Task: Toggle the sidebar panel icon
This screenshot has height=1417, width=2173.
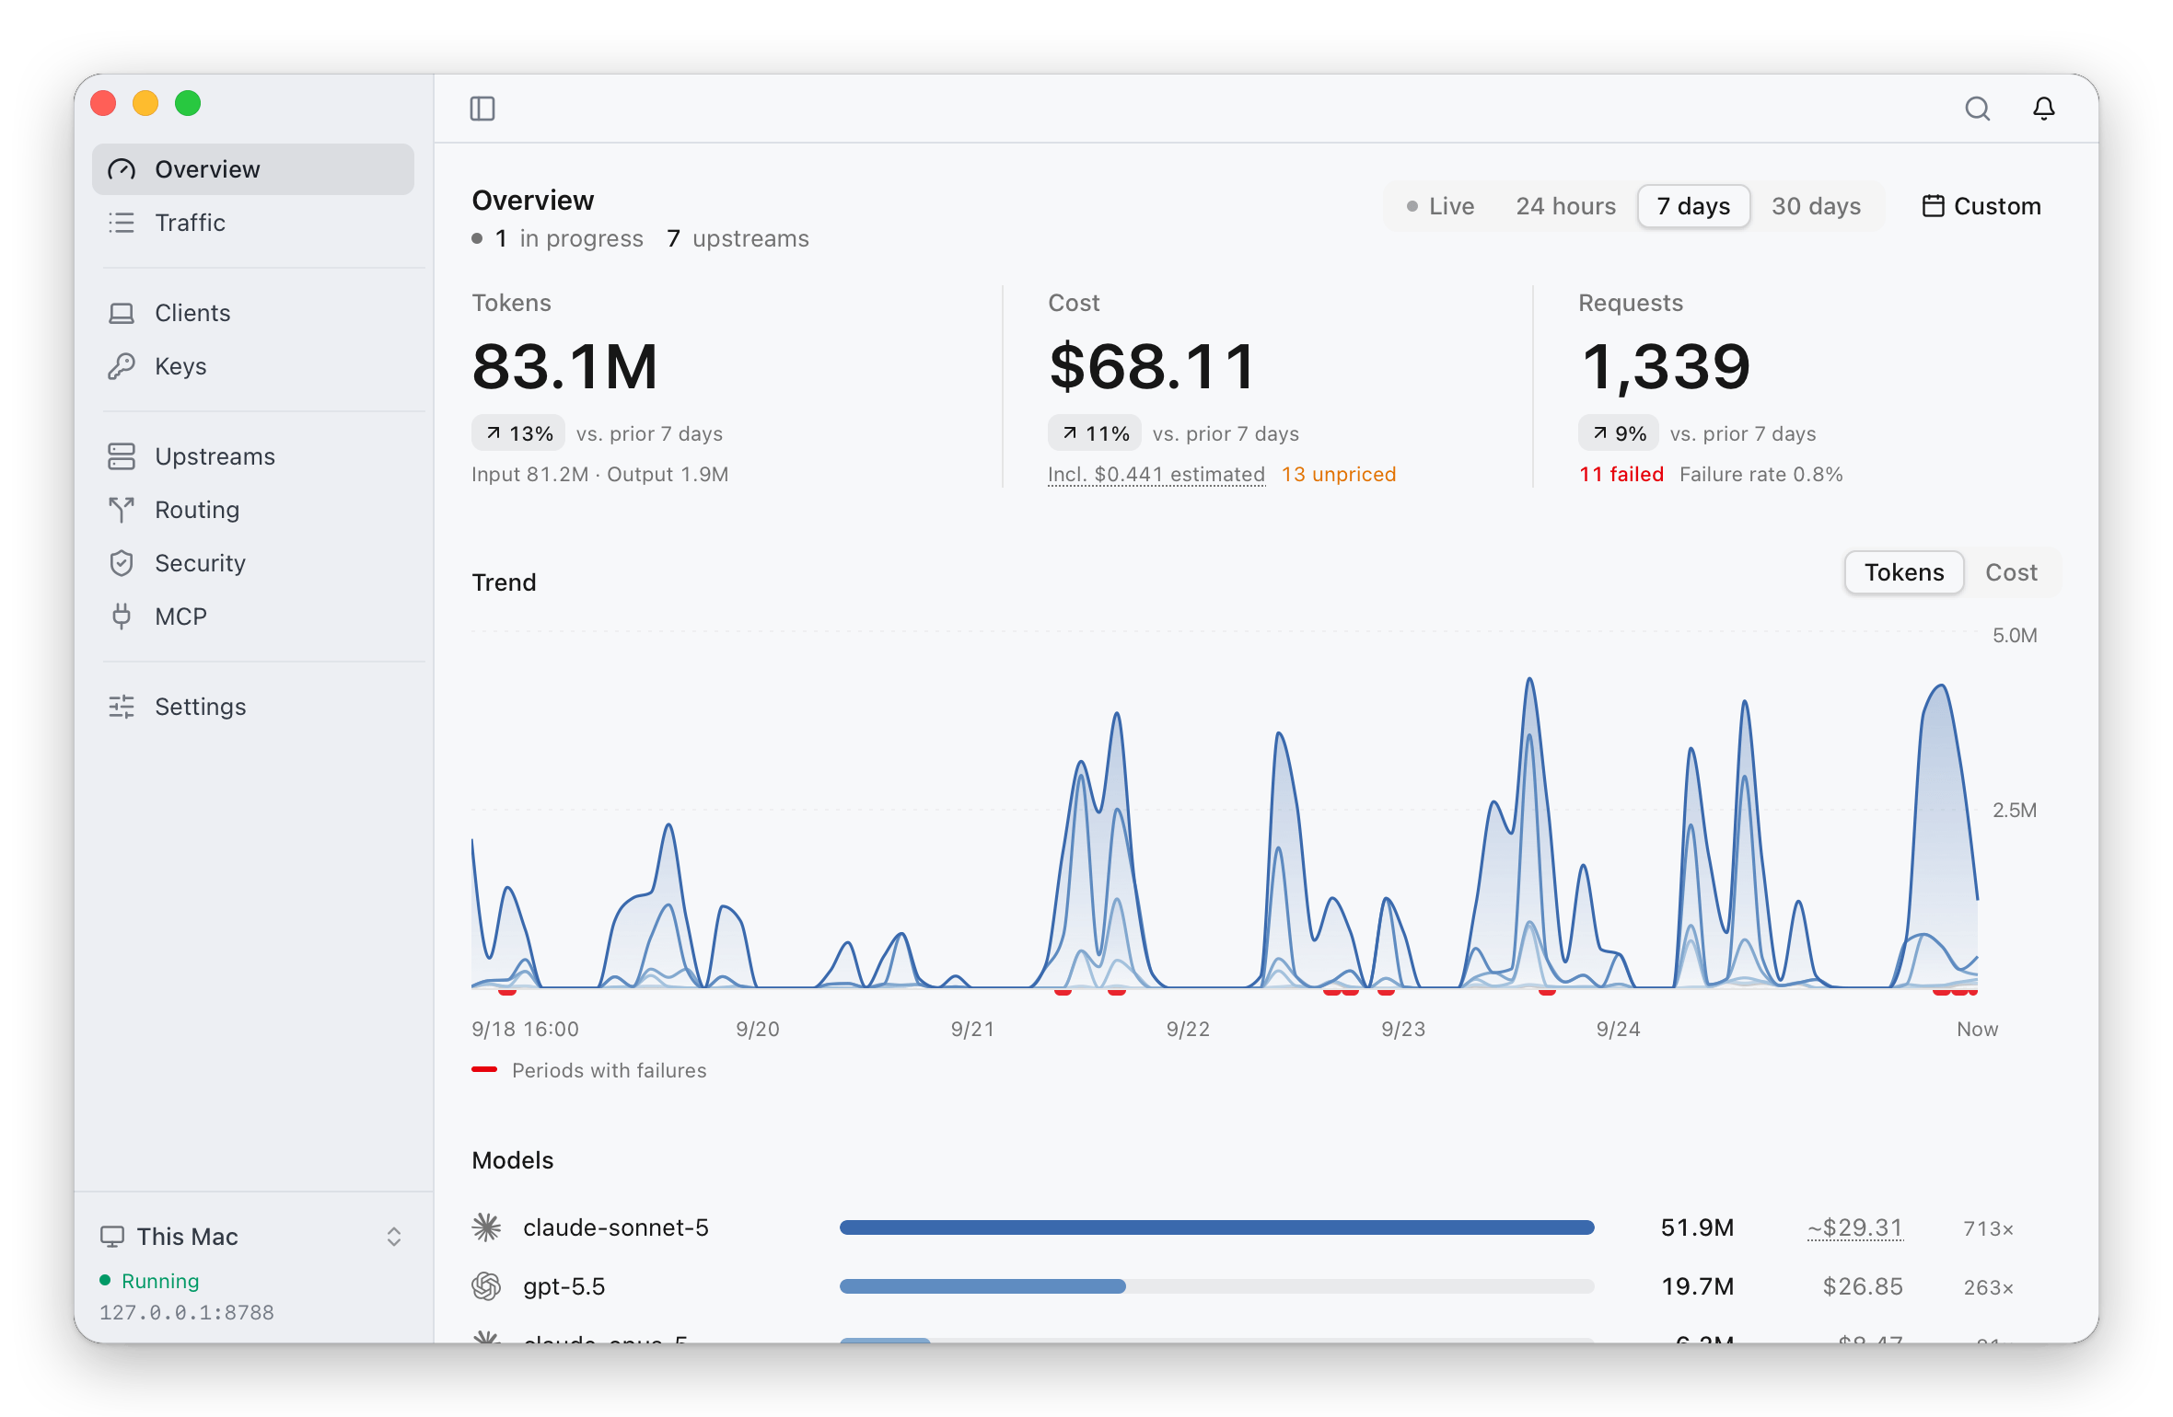Action: [x=482, y=109]
